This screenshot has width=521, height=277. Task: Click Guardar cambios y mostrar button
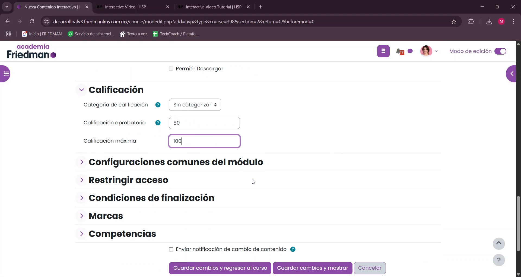tap(312, 268)
